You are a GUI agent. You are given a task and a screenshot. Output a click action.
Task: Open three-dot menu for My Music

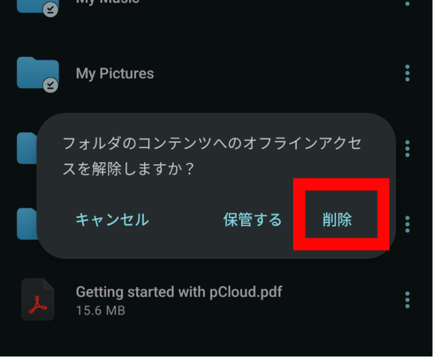tap(407, 3)
